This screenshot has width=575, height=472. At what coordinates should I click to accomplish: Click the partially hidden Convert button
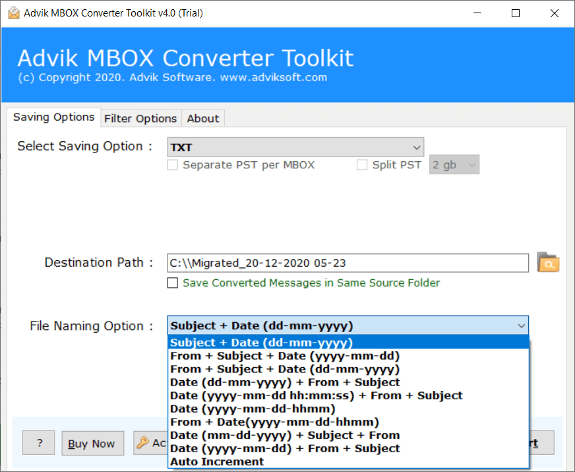(541, 443)
